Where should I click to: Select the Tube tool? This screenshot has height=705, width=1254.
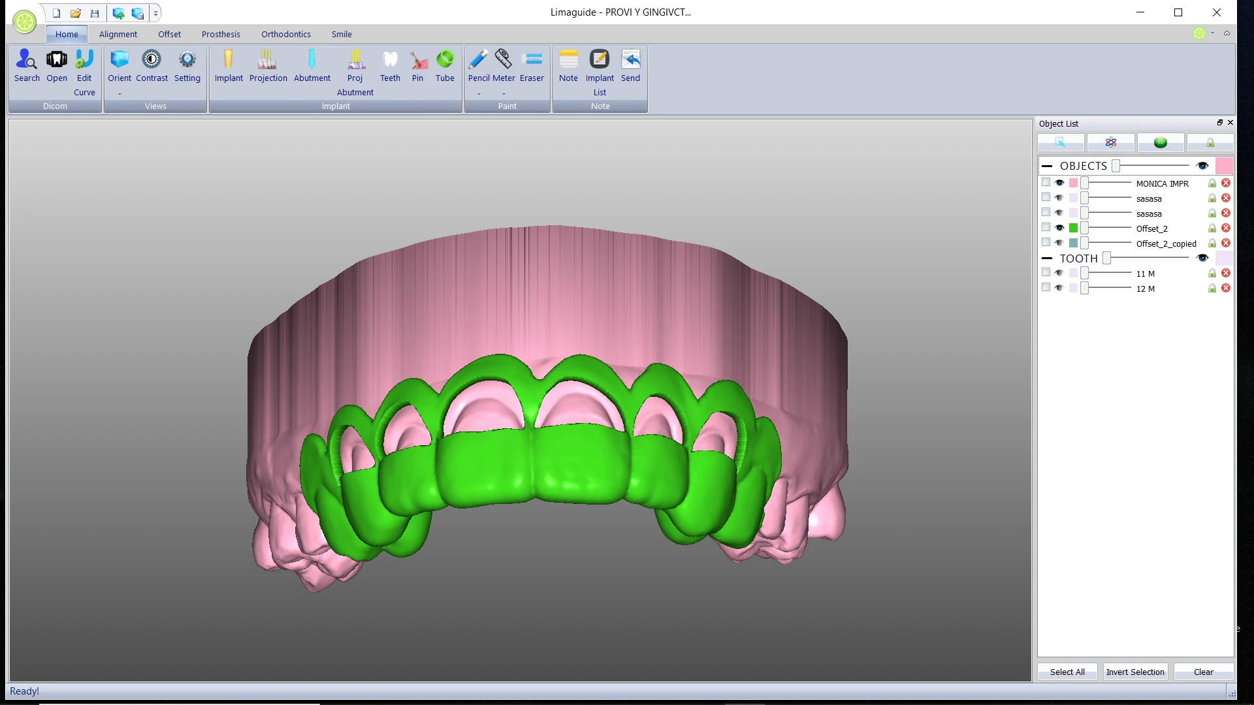[x=445, y=65]
